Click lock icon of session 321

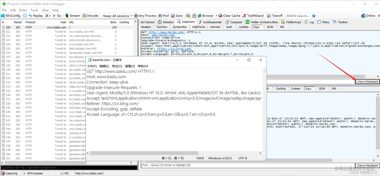4,32
